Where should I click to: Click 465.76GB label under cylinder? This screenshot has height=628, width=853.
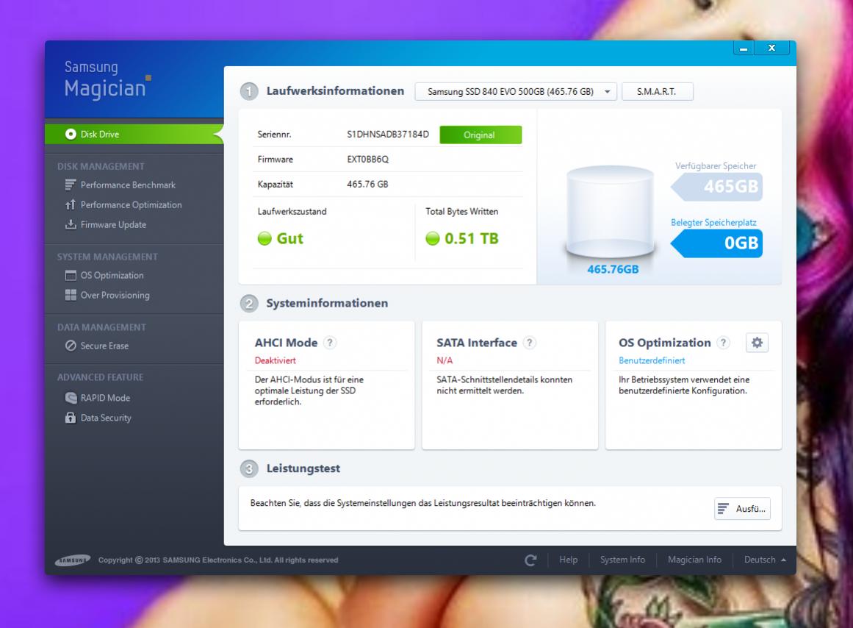tap(613, 269)
